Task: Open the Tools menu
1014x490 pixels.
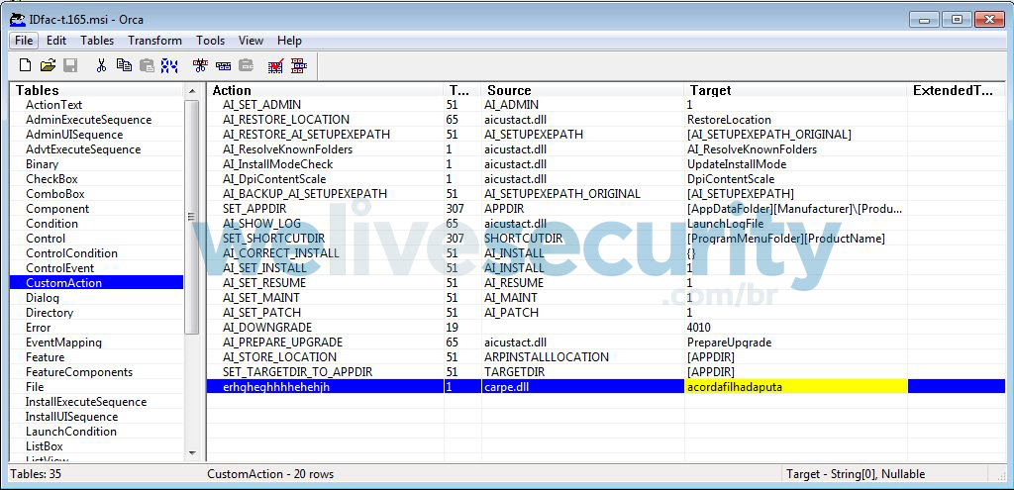Action: tap(210, 40)
